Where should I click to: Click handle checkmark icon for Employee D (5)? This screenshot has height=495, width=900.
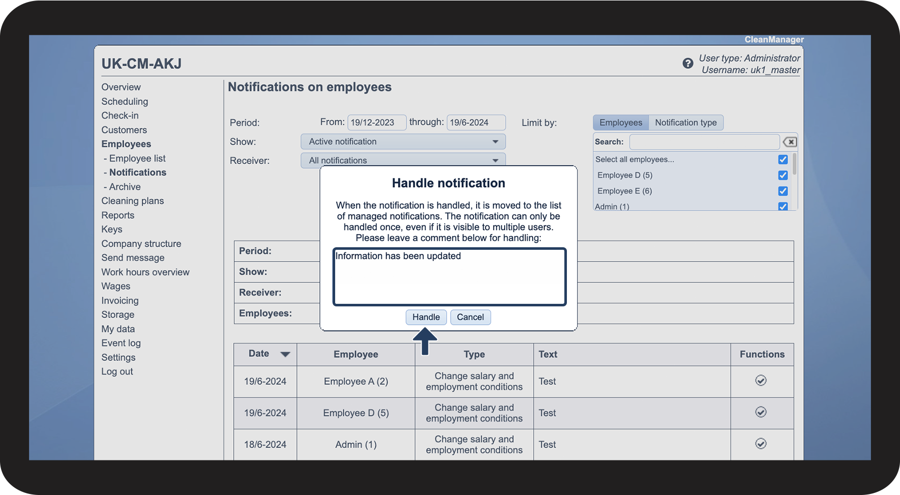tap(760, 412)
